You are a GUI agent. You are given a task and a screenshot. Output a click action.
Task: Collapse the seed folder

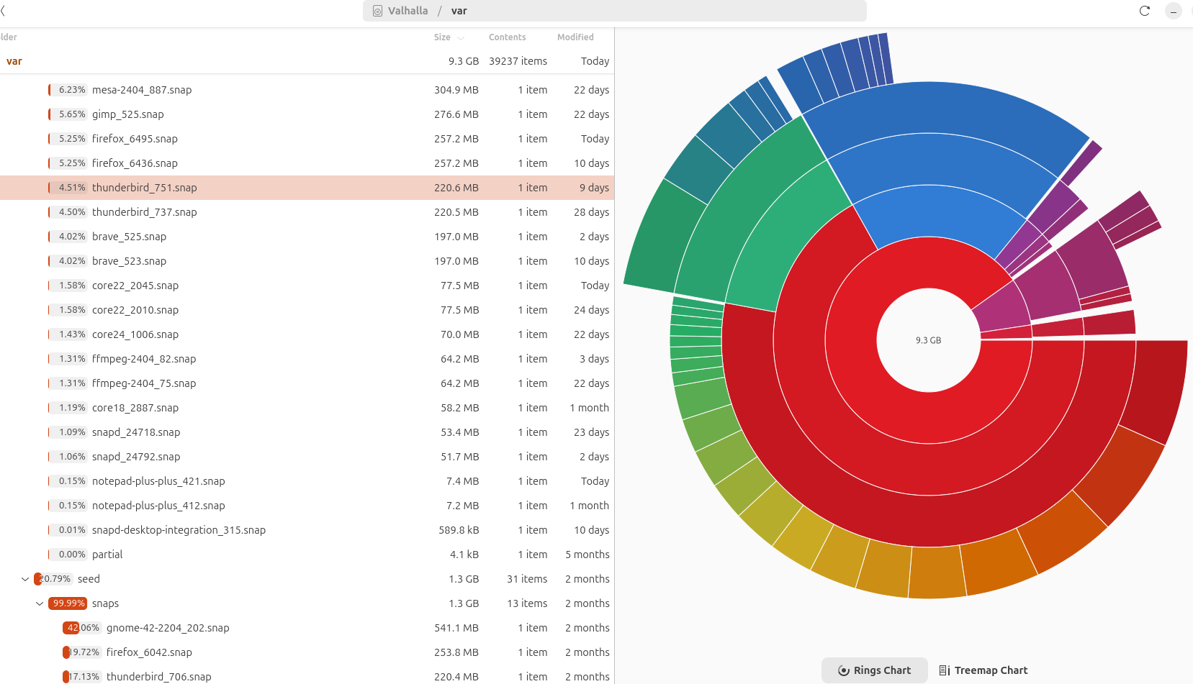click(x=25, y=579)
